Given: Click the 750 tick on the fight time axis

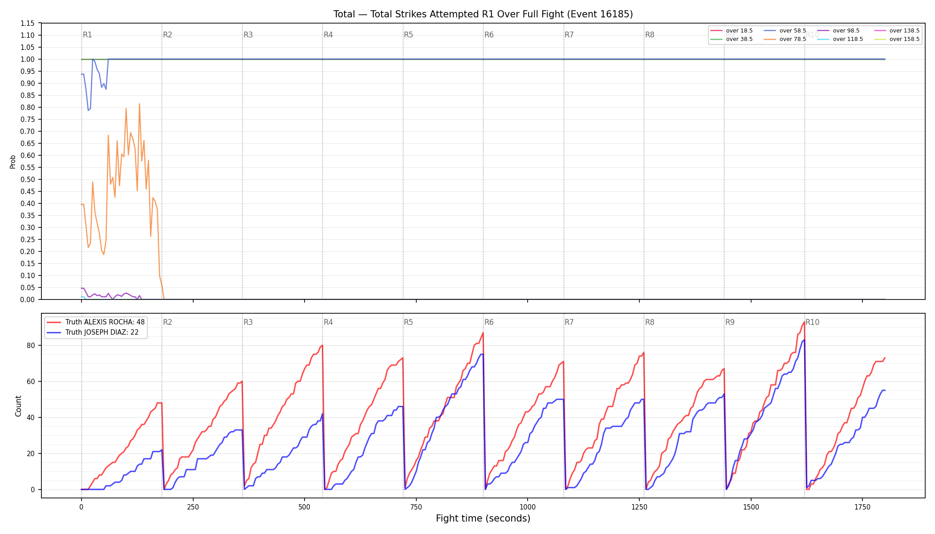Looking at the screenshot, I should coord(416,507).
